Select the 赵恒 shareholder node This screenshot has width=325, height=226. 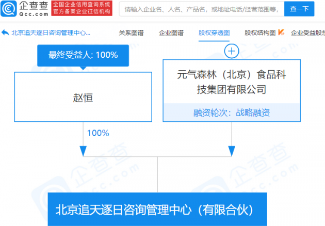[83, 97]
